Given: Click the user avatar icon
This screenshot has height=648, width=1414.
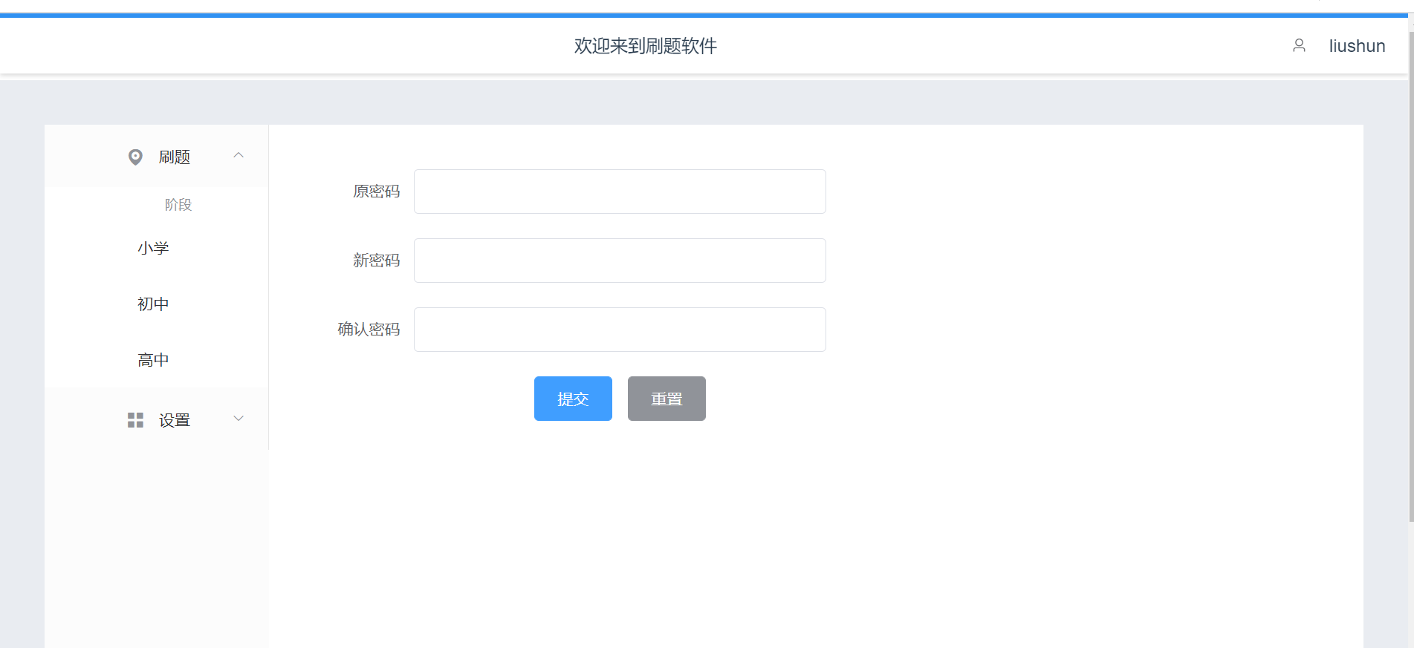Looking at the screenshot, I should (x=1299, y=45).
